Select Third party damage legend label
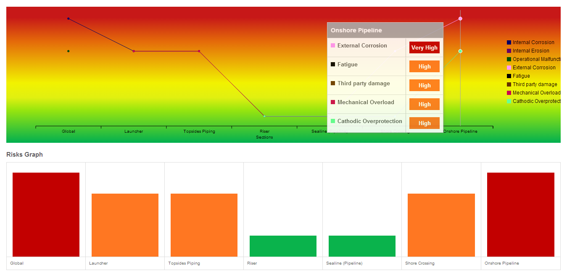The height and width of the screenshot is (273, 567). pos(535,84)
